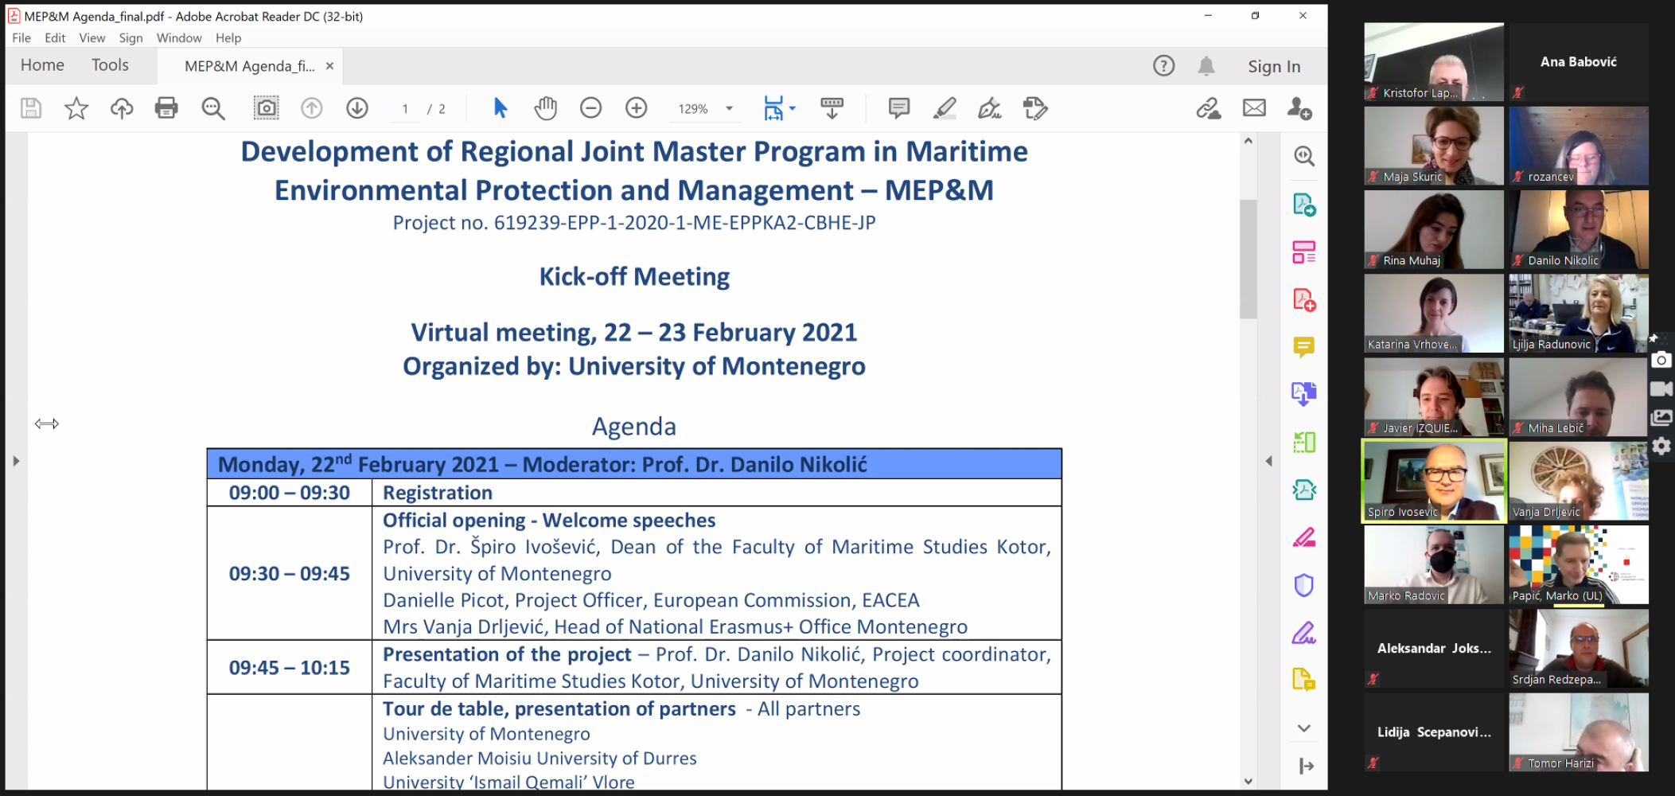Collapse the right tools pane arrow

[1268, 461]
